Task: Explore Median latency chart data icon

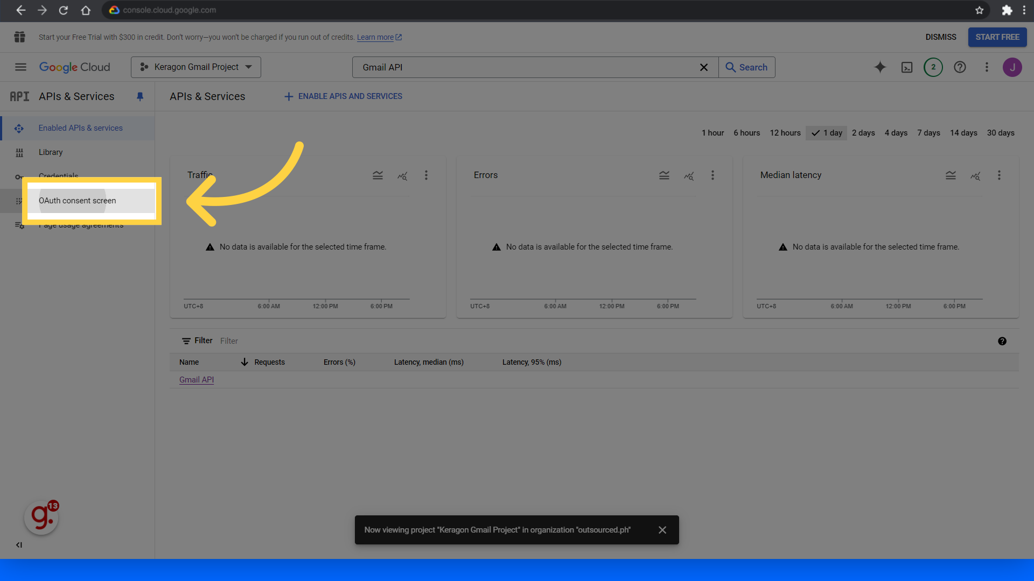Action: 975,175
